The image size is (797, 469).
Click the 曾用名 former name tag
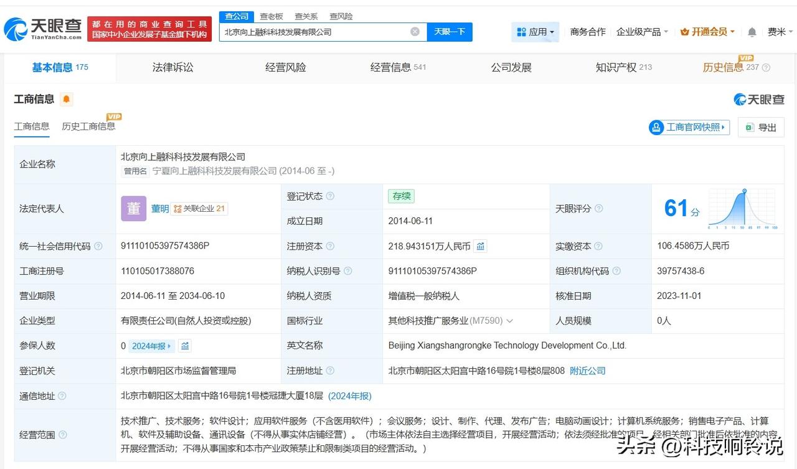point(135,171)
